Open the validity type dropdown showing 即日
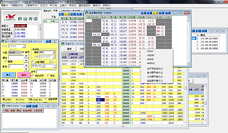This screenshot has height=133, width=228. pos(54,52)
